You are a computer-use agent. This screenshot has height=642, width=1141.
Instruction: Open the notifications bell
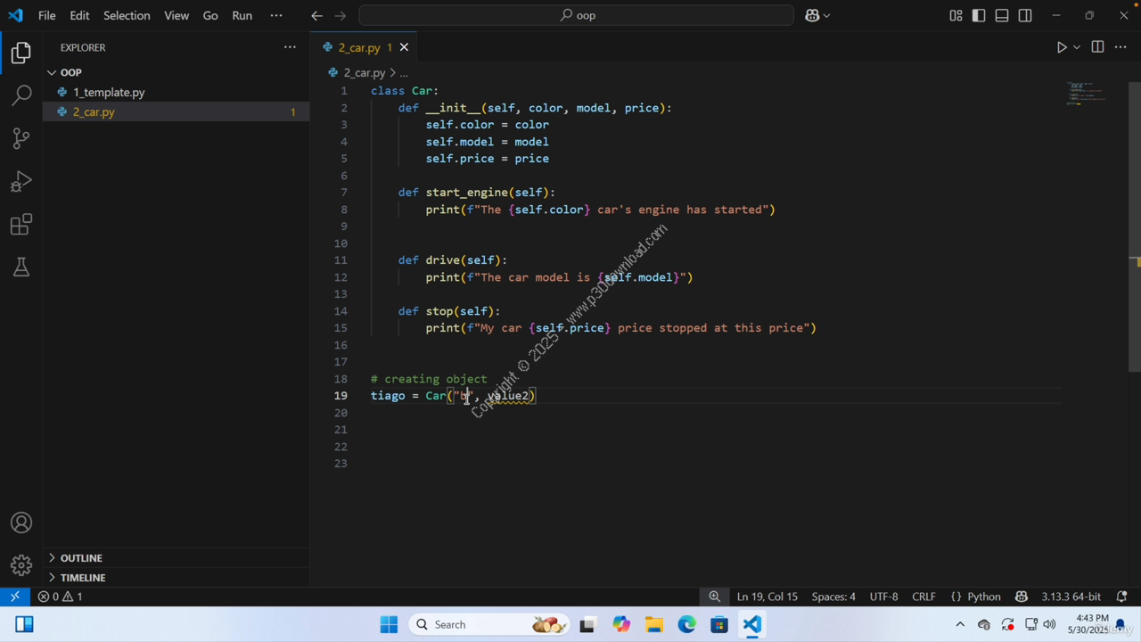(1122, 597)
